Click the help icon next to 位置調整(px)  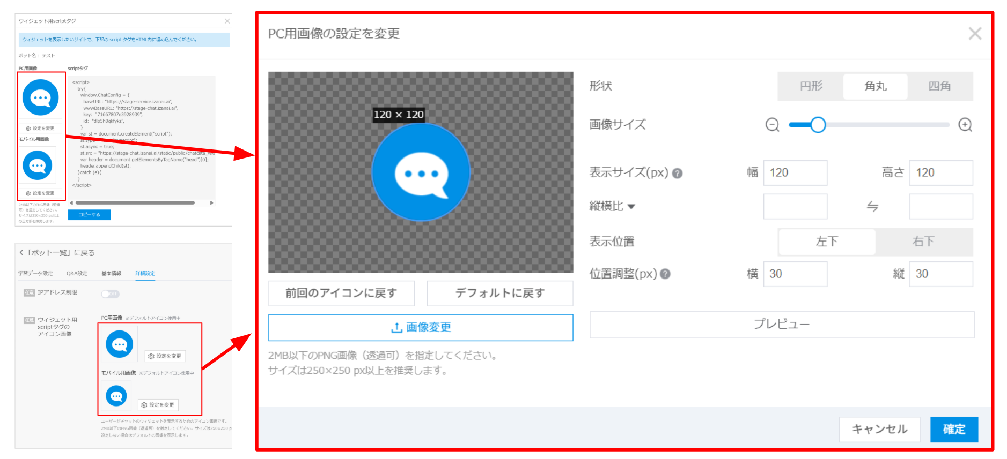click(x=665, y=274)
